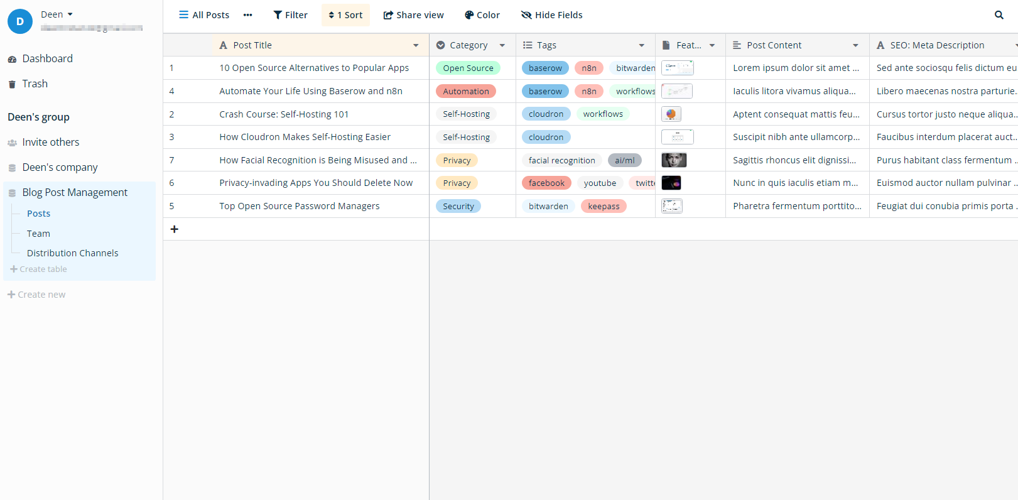
Task: Toggle the Hide Fields menu
Action: (x=551, y=15)
